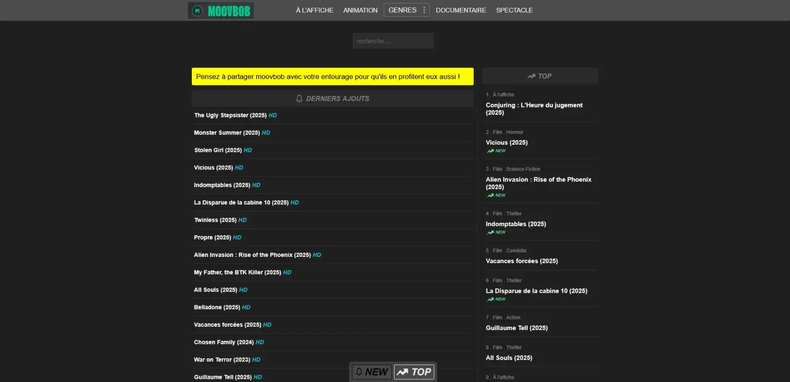Open Vacances forcées ranked 5 in TOP
Image resolution: width=790 pixels, height=382 pixels.
522,261
